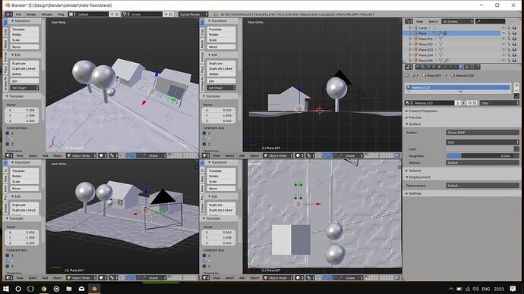Open the Set Origin dropdown in User Persp tools

tap(25, 88)
